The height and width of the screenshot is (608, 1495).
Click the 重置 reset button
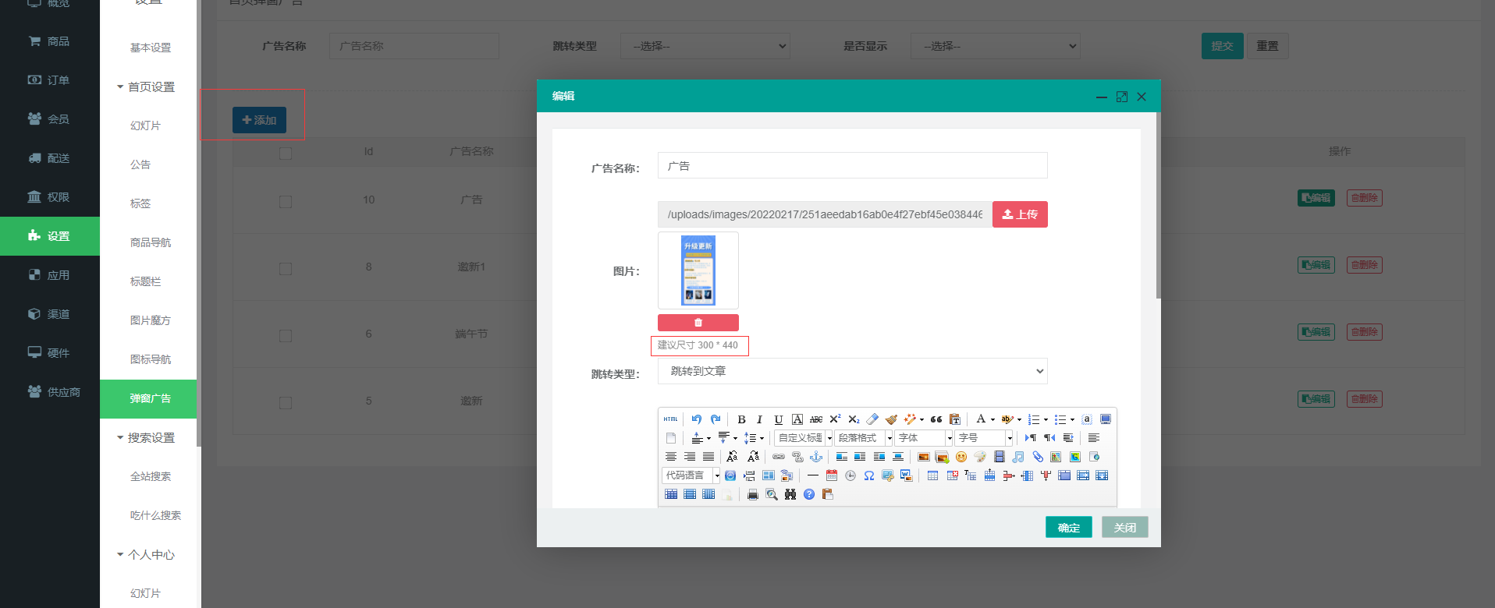(1267, 46)
